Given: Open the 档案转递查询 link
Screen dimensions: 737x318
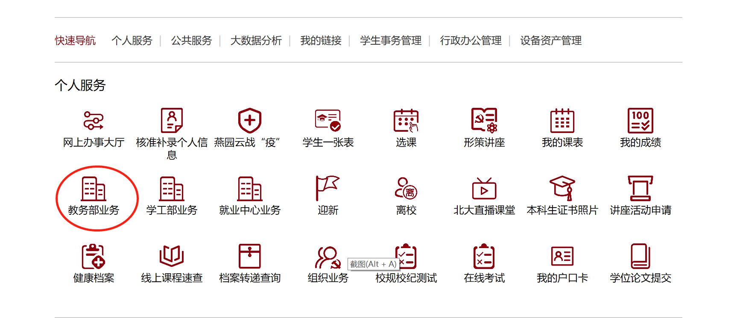Looking at the screenshot, I should [x=249, y=278].
